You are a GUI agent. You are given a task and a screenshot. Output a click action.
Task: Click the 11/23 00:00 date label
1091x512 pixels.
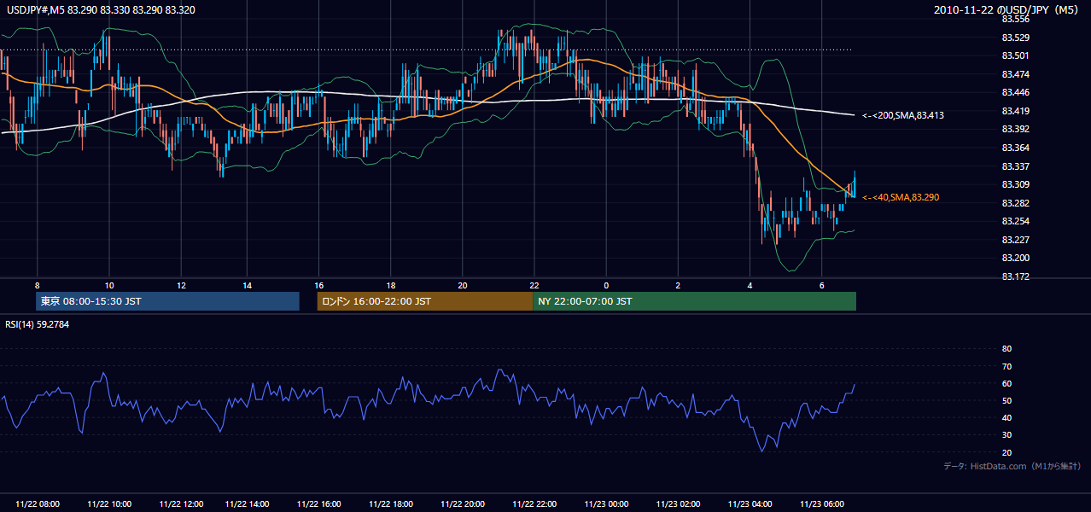tap(606, 504)
